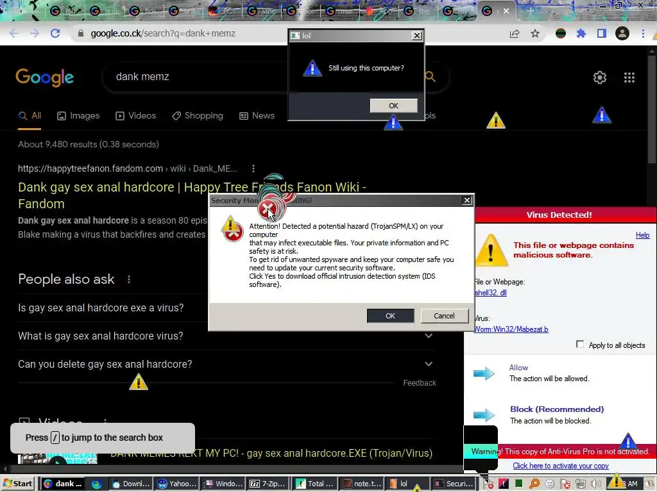
Task: Close the active Chrome tab
Action: click(x=506, y=11)
